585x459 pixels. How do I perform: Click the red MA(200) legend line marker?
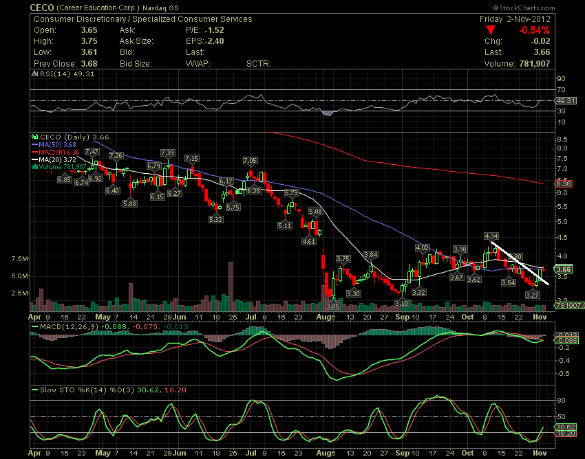pos(35,152)
